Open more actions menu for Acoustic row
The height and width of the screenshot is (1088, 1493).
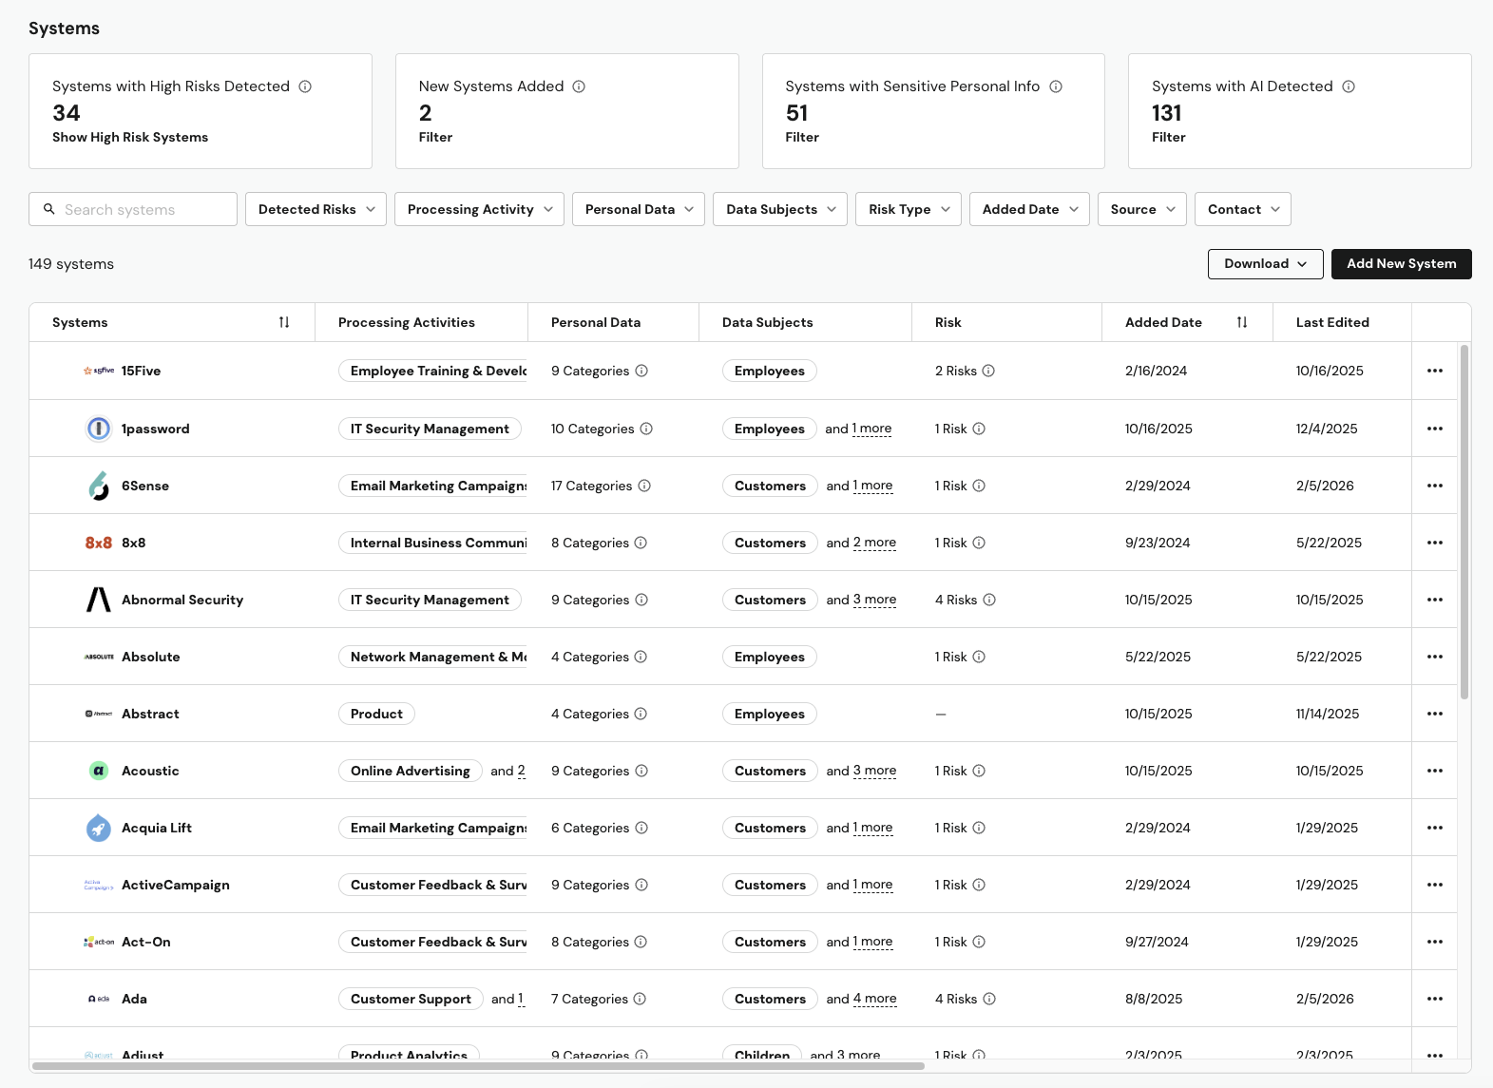[x=1434, y=771]
